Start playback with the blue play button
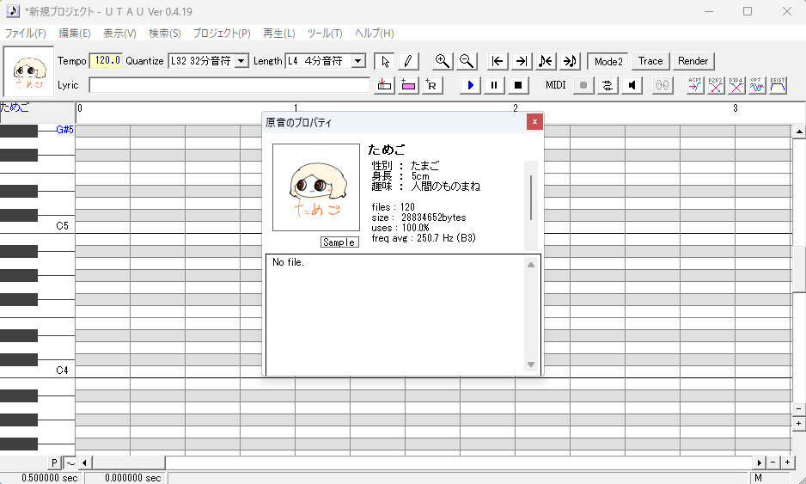806x484 pixels. tap(470, 85)
